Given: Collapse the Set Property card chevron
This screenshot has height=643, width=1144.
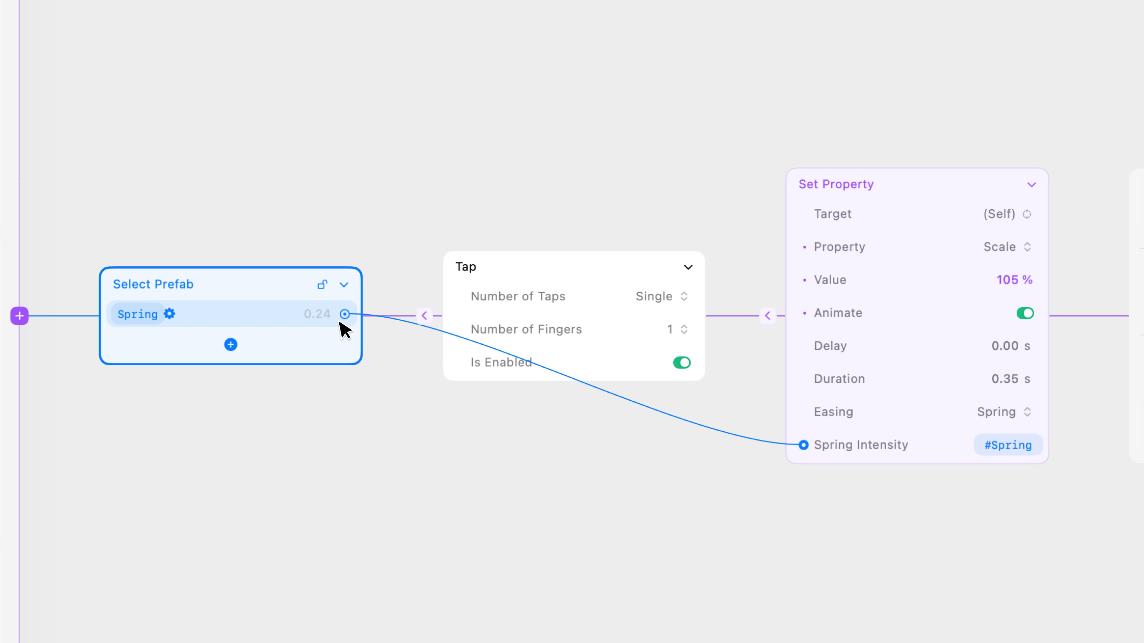Looking at the screenshot, I should coord(1031,185).
